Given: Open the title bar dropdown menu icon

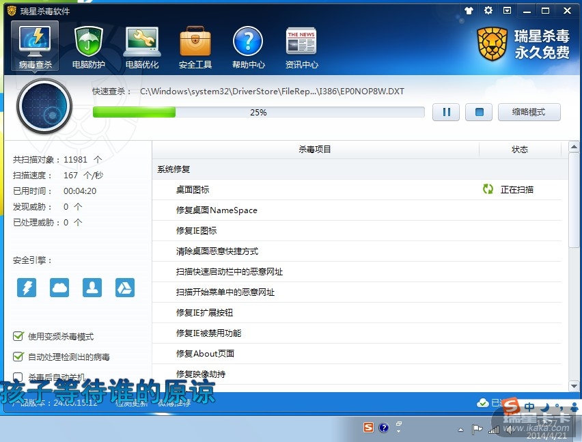Looking at the screenshot, I should coord(507,10).
